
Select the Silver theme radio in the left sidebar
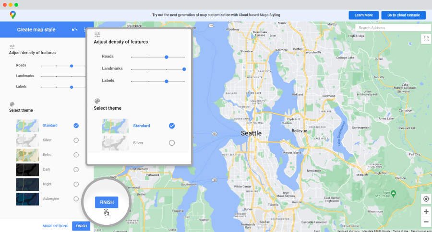76,140
